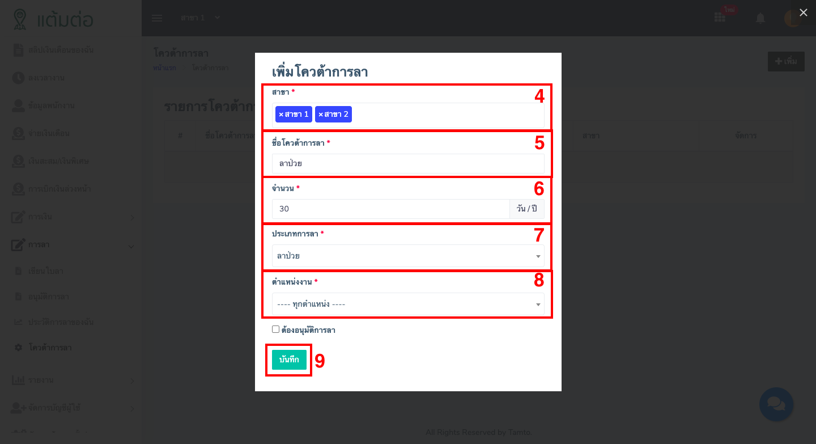This screenshot has width=816, height=444.
Task: Click the จำนวน number field
Action: tap(390, 209)
